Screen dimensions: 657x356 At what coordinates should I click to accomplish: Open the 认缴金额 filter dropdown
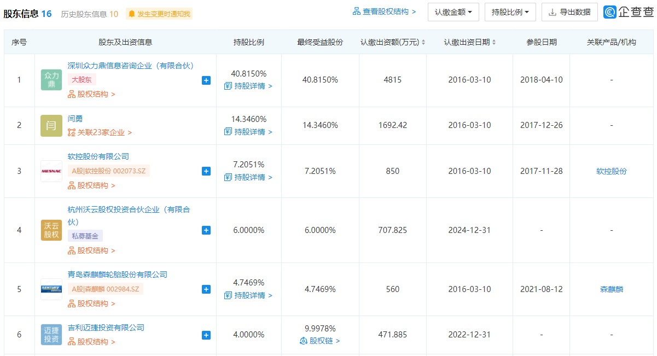[453, 12]
